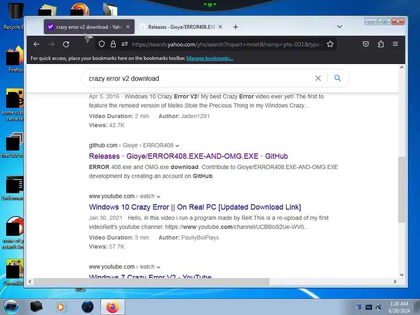Open the Extensions puzzle icon
Viewport: 420px width, 315px height.
381,44
